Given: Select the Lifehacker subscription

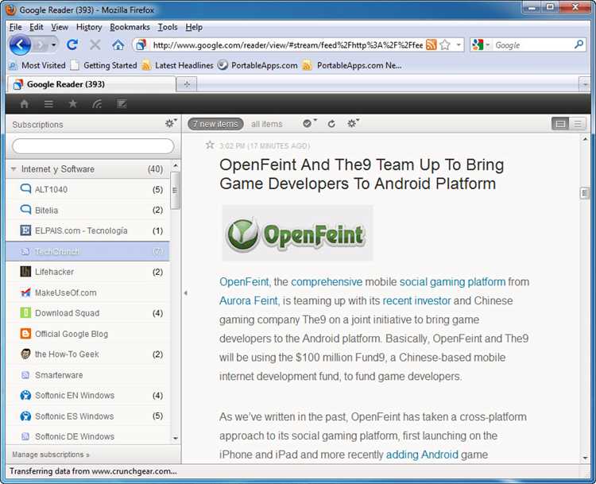Looking at the screenshot, I should (54, 272).
